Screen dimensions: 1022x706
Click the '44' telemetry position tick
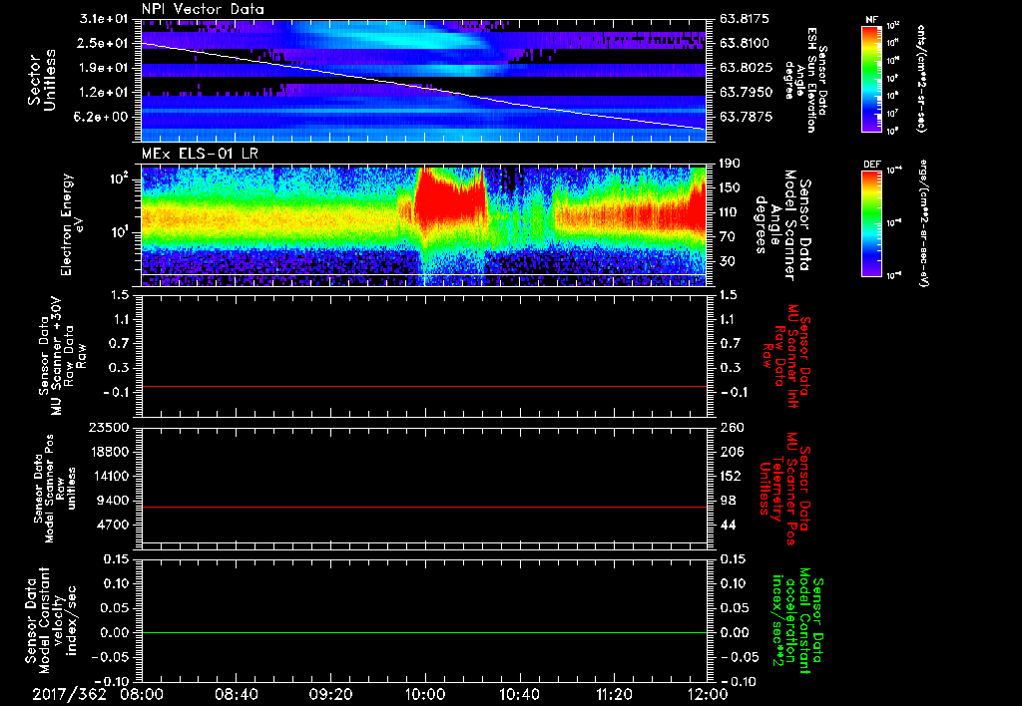727,525
